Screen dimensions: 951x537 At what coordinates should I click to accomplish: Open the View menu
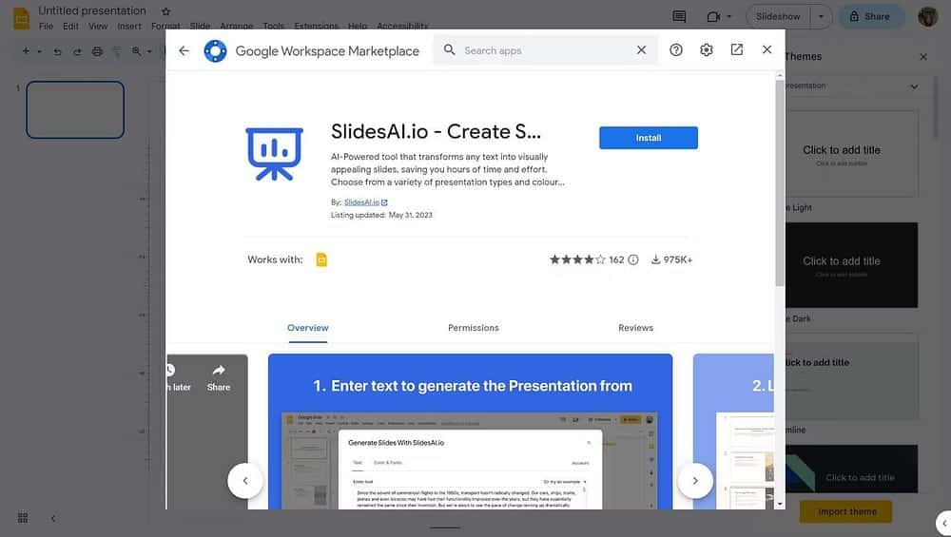pos(98,26)
